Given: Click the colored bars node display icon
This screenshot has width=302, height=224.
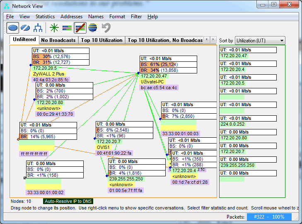Looking at the screenshot, I should 67,28.
